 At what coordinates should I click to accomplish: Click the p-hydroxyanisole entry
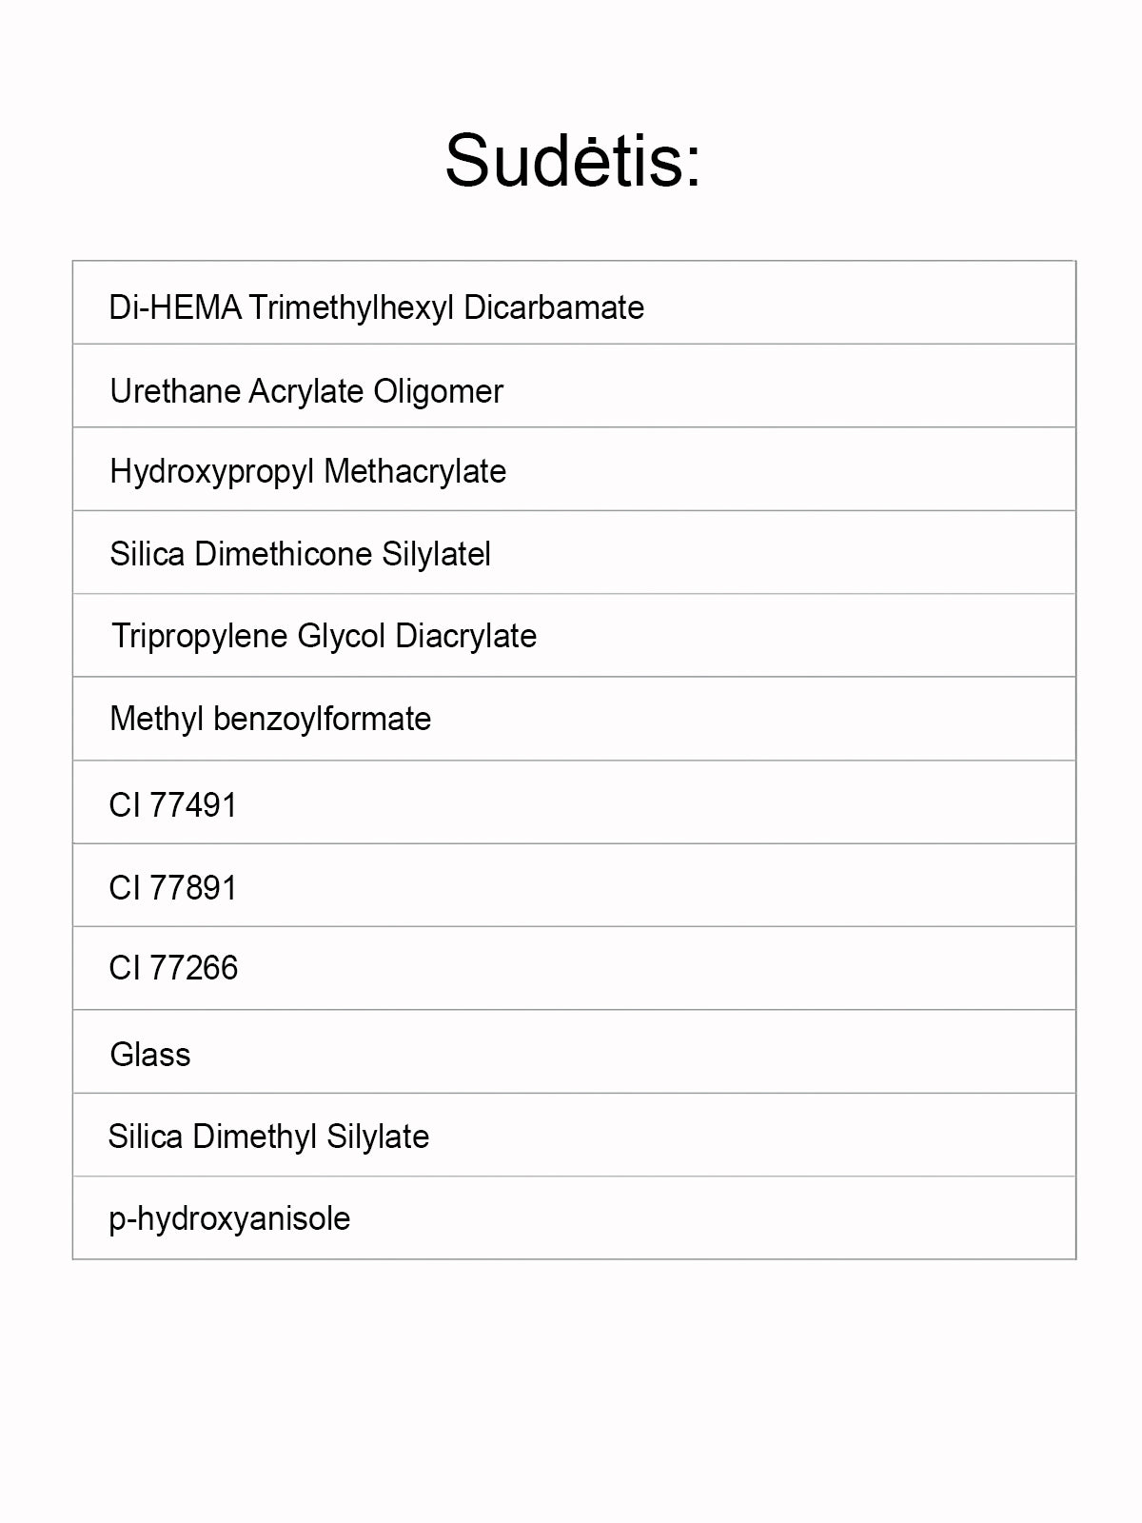click(229, 1218)
